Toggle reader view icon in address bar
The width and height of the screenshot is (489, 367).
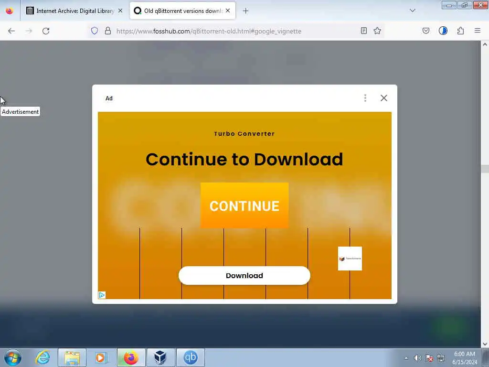363,31
